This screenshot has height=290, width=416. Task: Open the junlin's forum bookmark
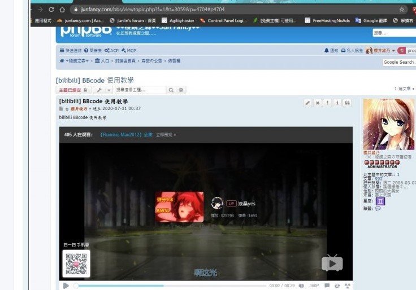coord(133,20)
